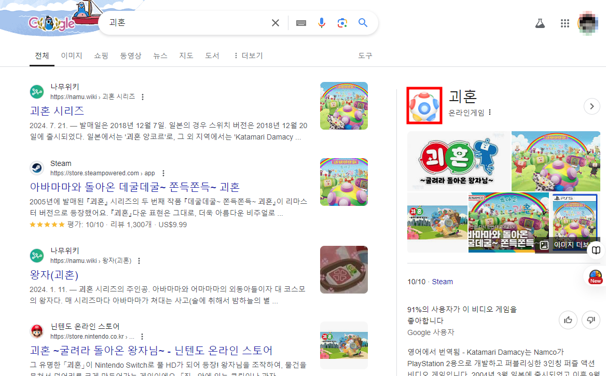Image resolution: width=606 pixels, height=376 pixels.
Task: Open the 괴혼 logo image in panel
Action: [x=459, y=161]
